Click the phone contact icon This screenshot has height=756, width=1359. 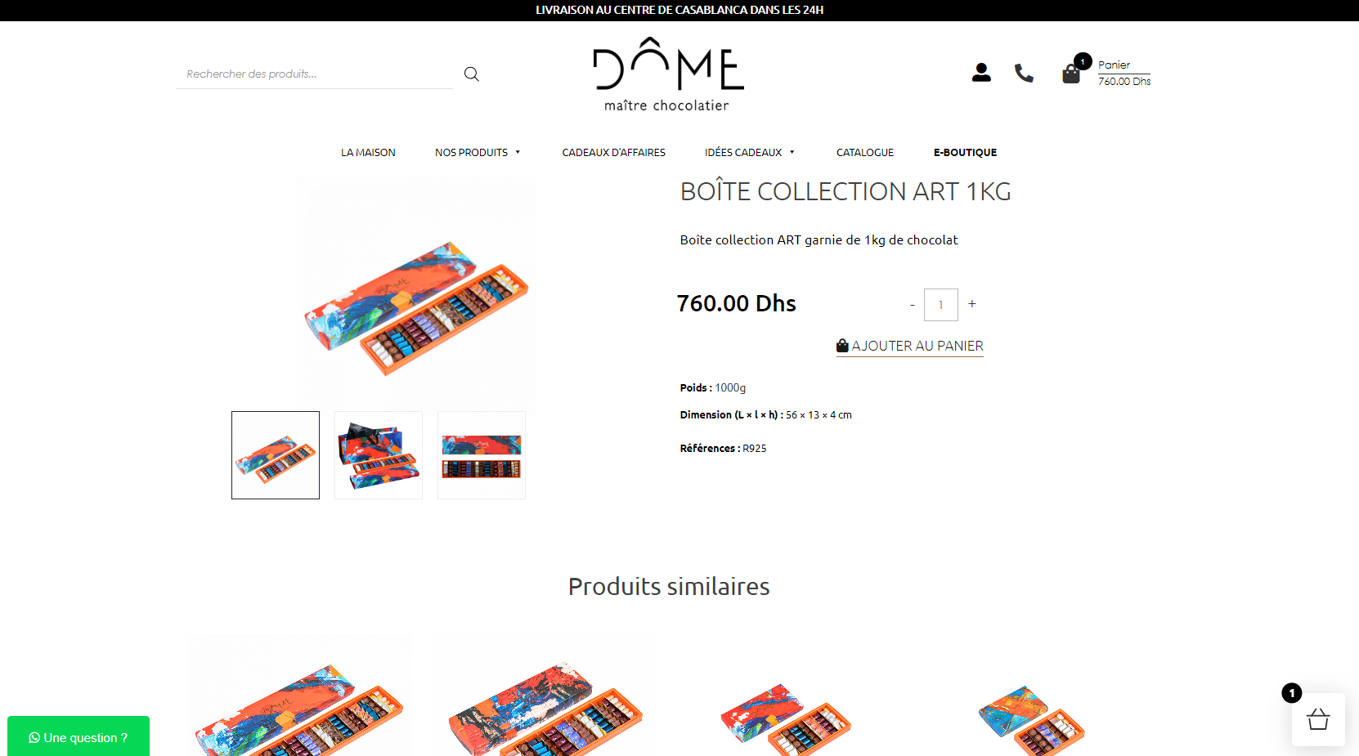(x=1024, y=73)
